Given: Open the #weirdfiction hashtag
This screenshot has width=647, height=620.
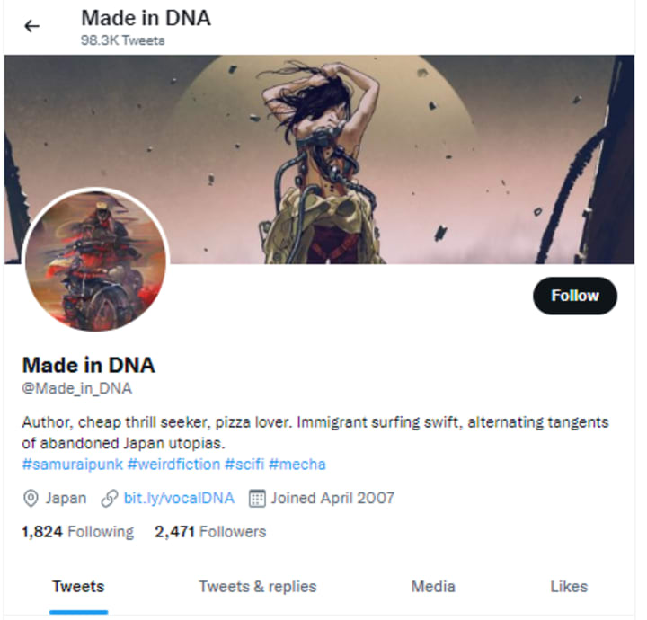Looking at the screenshot, I should coord(173,464).
